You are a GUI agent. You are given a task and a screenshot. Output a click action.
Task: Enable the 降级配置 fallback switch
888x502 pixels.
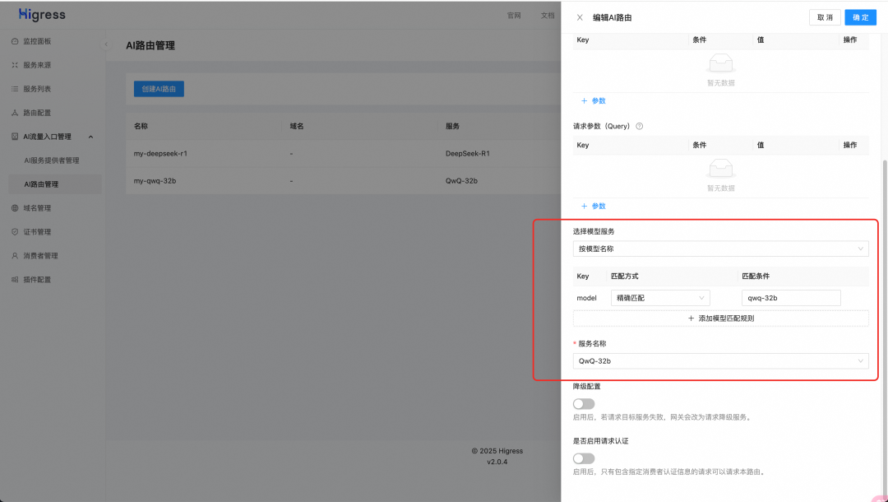pyautogui.click(x=584, y=403)
